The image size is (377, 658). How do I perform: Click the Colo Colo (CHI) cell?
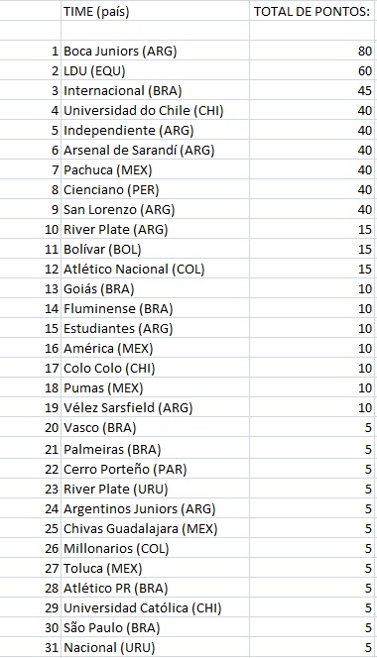pyautogui.click(x=155, y=368)
